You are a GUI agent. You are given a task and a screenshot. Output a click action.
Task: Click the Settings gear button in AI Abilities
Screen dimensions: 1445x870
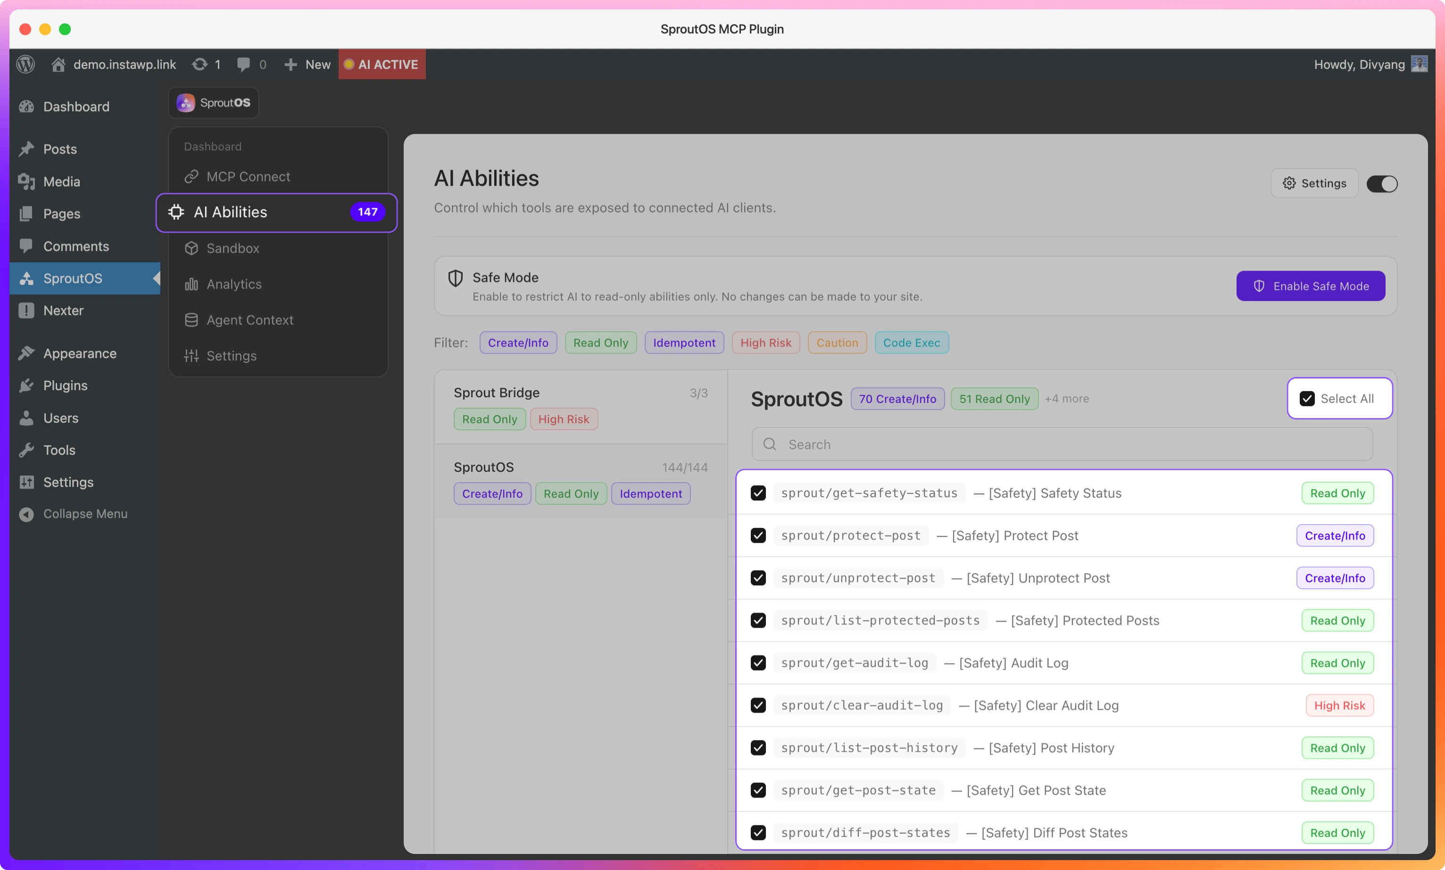click(x=1314, y=183)
